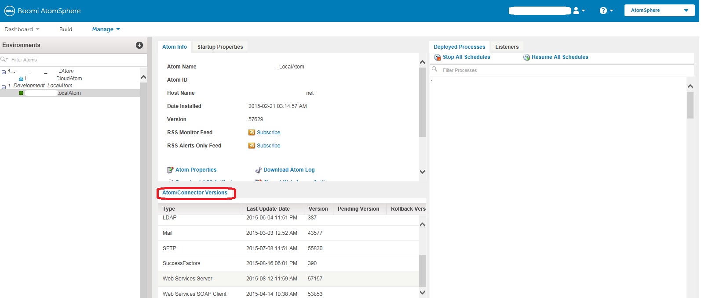This screenshot has width=701, height=298.
Task: Collapse the first environment containing CloudAtom
Action: [x=4, y=72]
